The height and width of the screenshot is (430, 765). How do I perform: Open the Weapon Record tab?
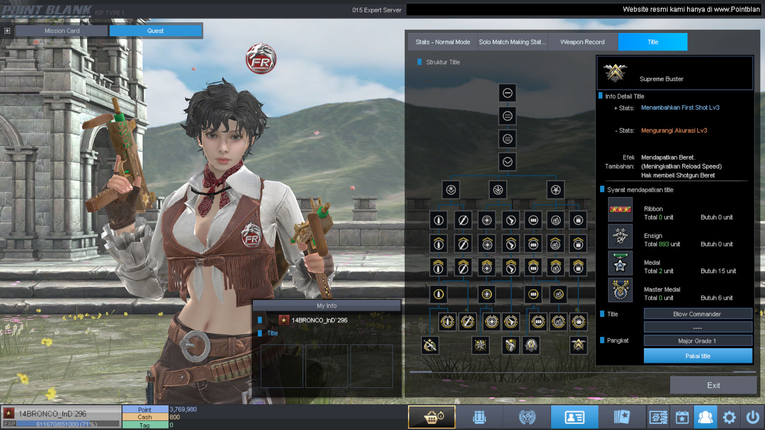coord(583,42)
